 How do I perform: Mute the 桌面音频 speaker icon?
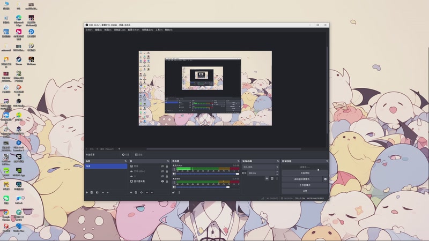pyautogui.click(x=174, y=187)
